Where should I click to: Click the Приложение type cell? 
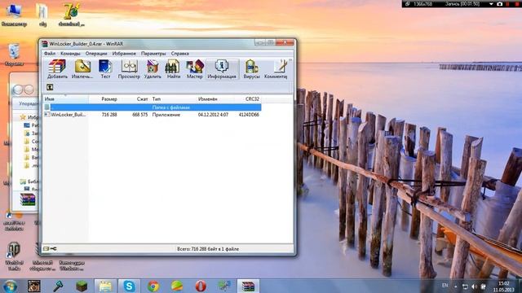[x=166, y=115]
